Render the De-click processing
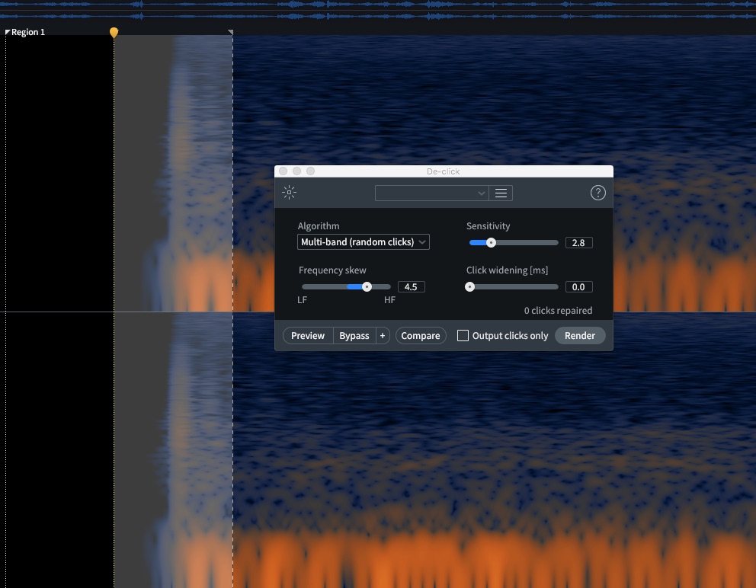Image resolution: width=756 pixels, height=588 pixels. (579, 335)
